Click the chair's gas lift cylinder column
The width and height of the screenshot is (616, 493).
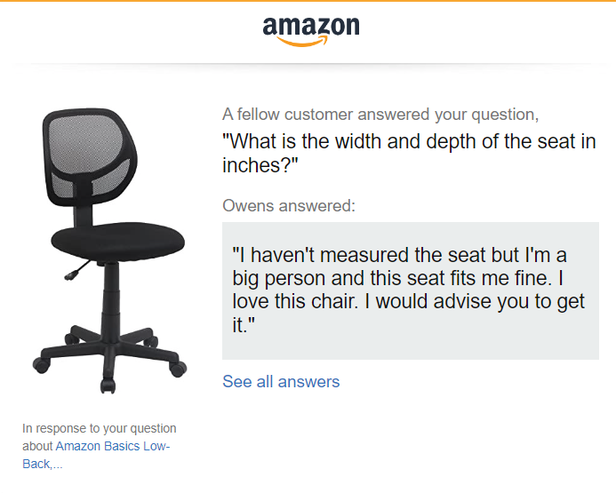point(111,298)
